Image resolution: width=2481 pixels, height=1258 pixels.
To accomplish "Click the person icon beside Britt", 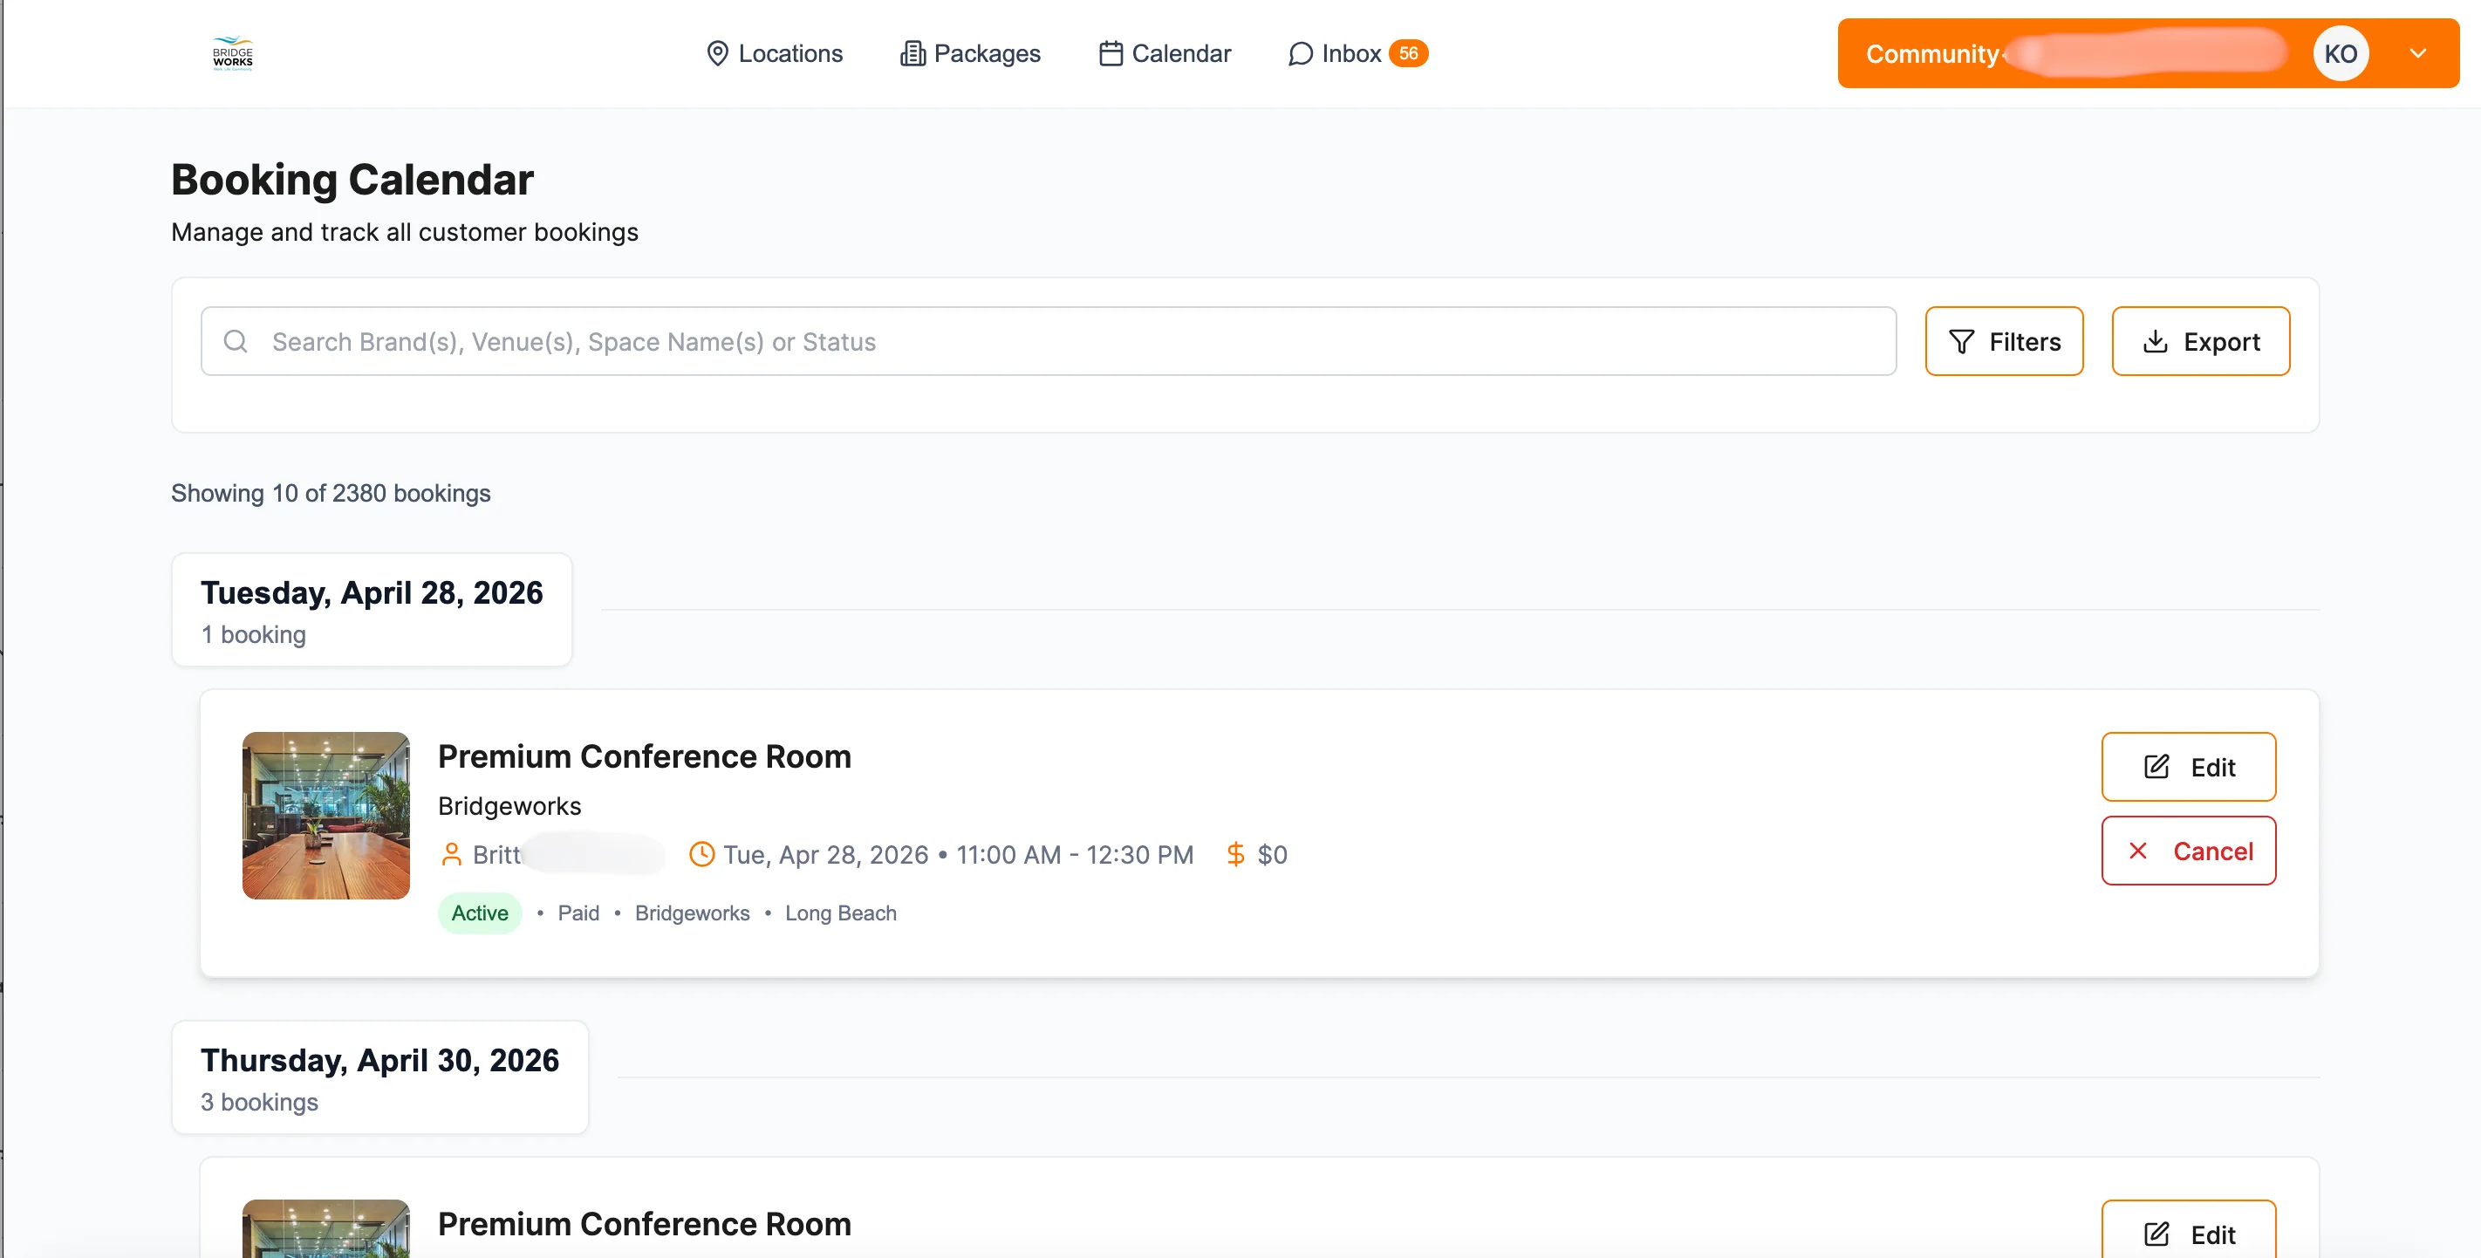I will pyautogui.click(x=451, y=855).
